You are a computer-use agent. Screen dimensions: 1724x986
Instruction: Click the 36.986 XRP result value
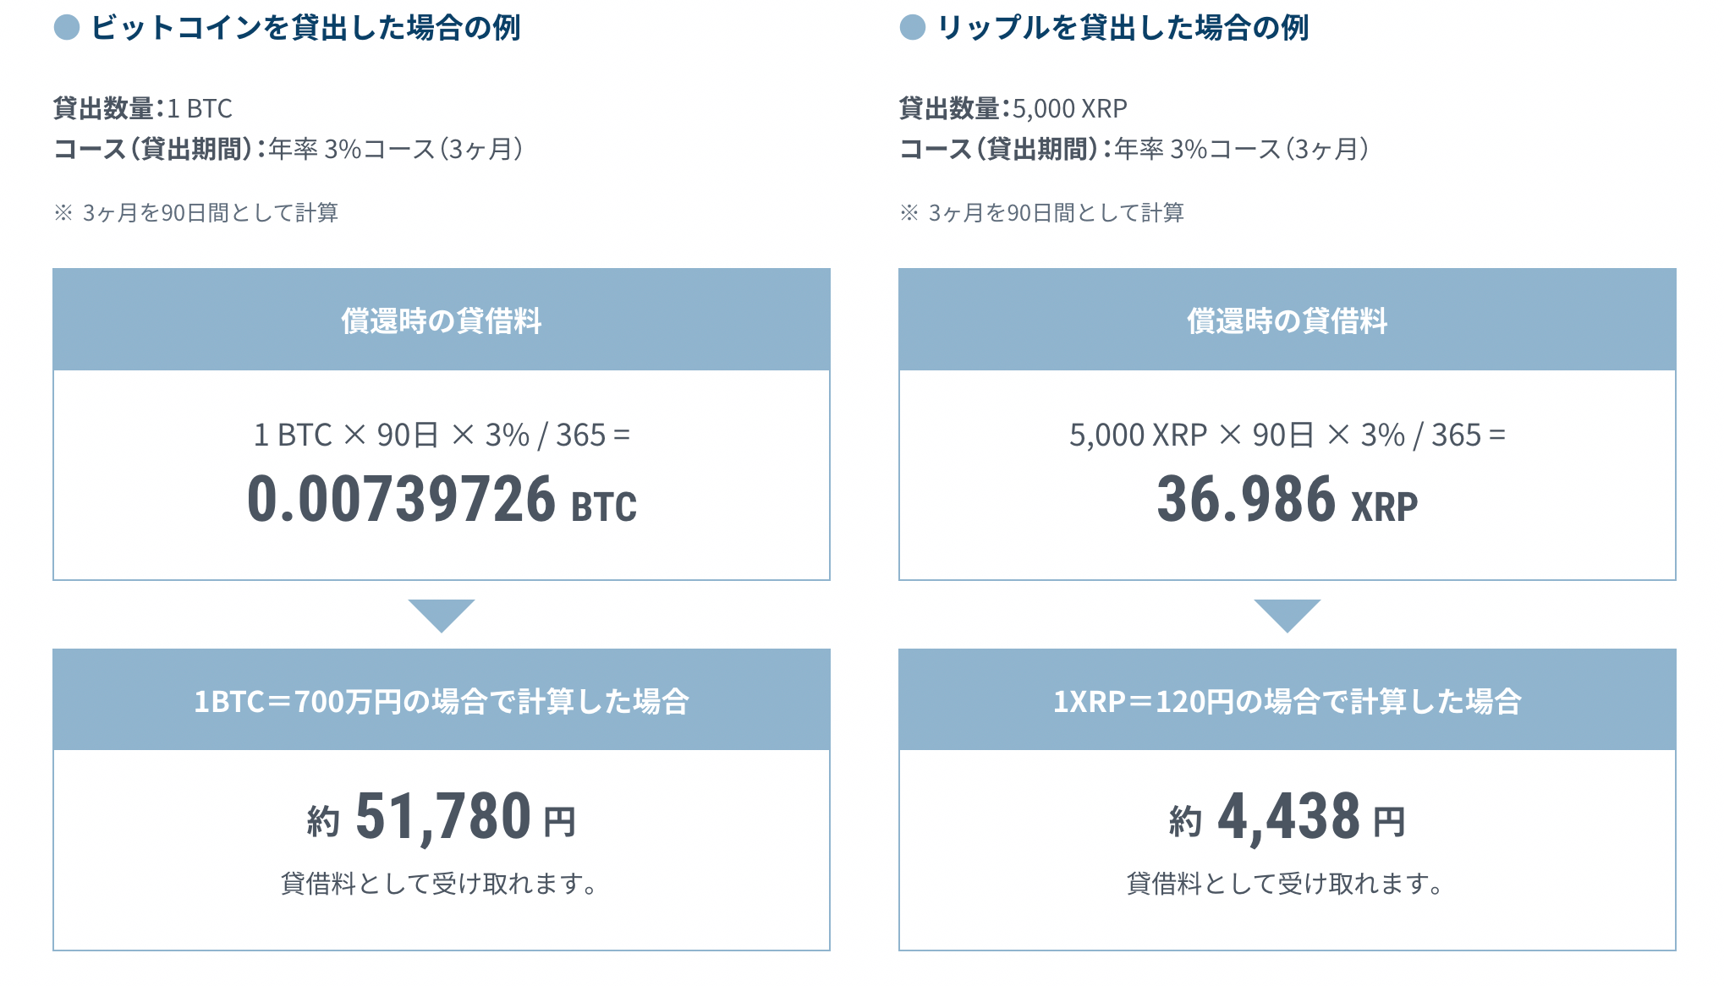pos(1287,500)
